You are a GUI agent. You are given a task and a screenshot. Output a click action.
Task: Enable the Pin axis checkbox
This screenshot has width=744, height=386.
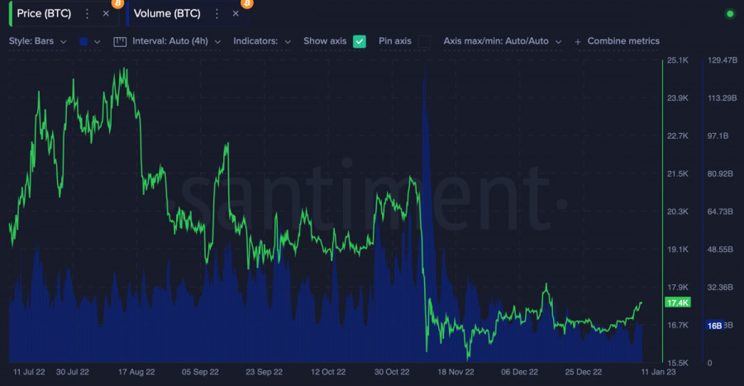425,41
